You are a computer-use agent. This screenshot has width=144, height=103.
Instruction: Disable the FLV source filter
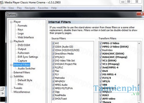53,75
